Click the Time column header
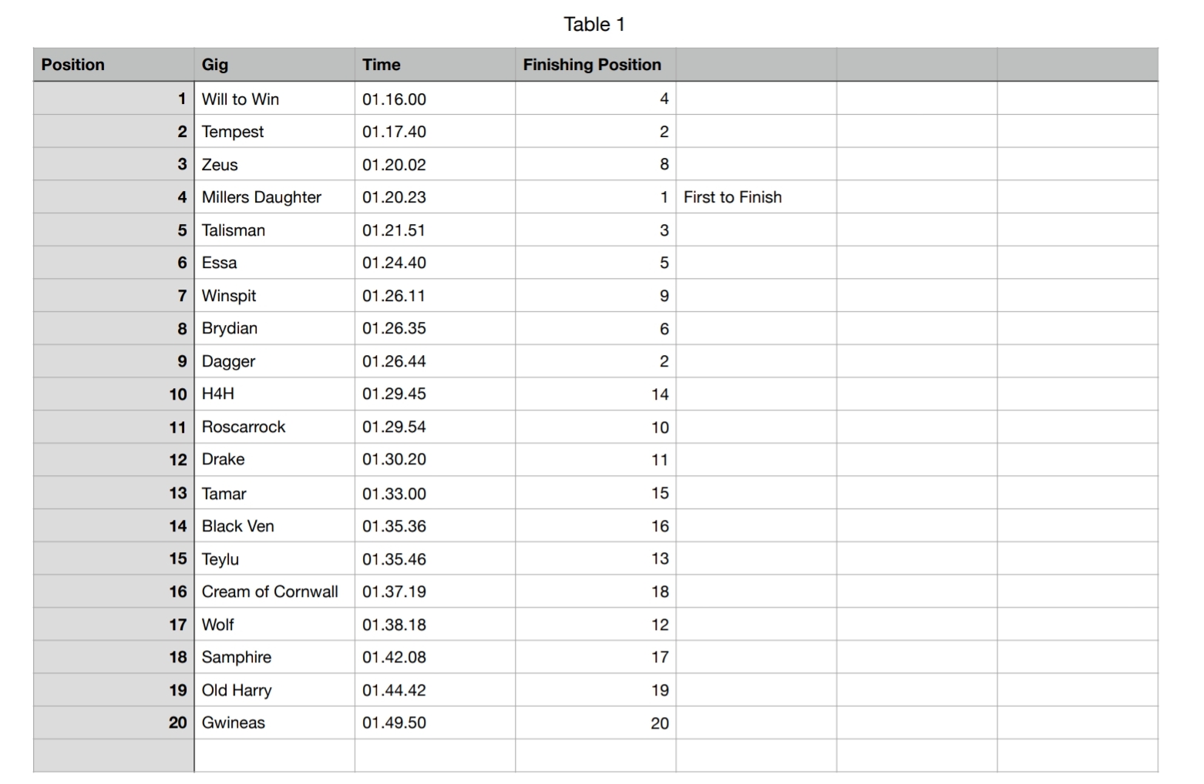 click(x=435, y=65)
